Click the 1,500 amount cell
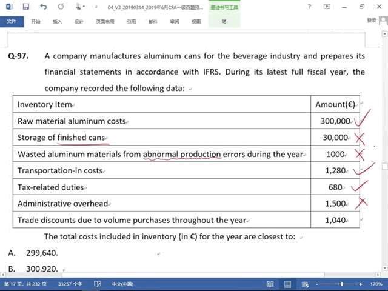The image size is (388, 291). pyautogui.click(x=335, y=204)
